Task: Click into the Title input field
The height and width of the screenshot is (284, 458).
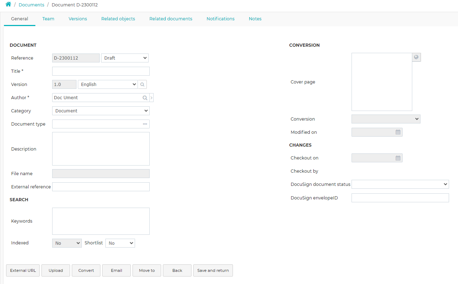Action: tap(101, 71)
